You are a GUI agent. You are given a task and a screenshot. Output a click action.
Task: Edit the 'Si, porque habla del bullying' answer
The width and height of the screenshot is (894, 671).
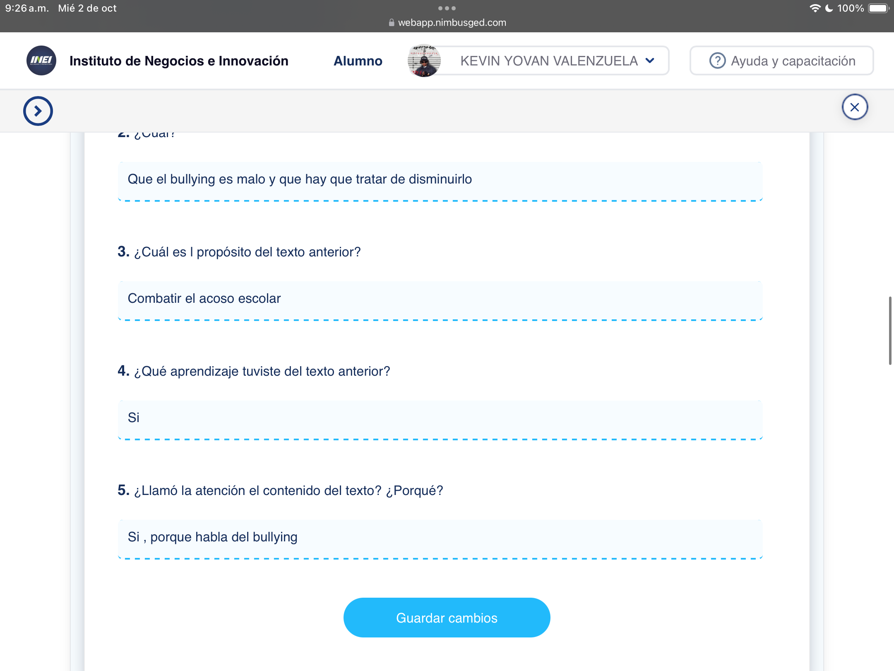click(x=440, y=538)
